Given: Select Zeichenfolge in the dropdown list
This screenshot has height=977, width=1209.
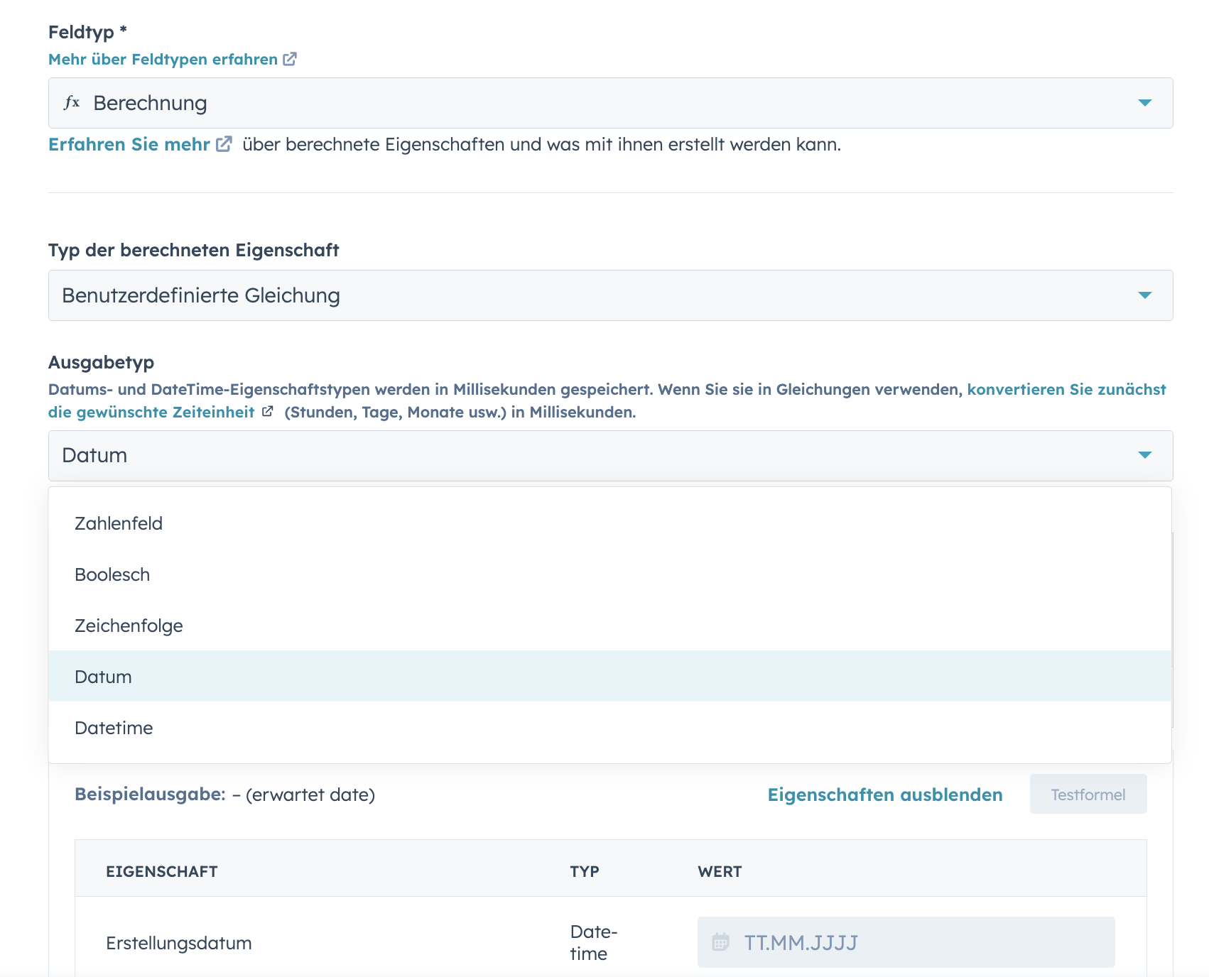Looking at the screenshot, I should pos(129,626).
